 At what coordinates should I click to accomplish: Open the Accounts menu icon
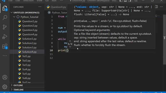click(x=5, y=77)
